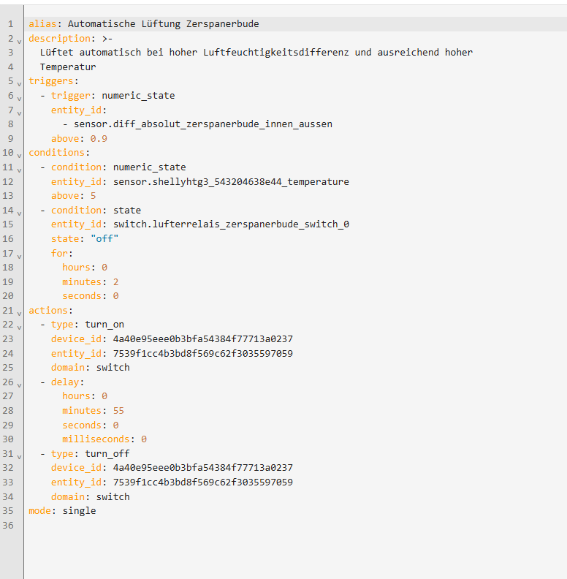
Task: Click the 'above: 0.9' threshold value
Action: click(x=99, y=139)
